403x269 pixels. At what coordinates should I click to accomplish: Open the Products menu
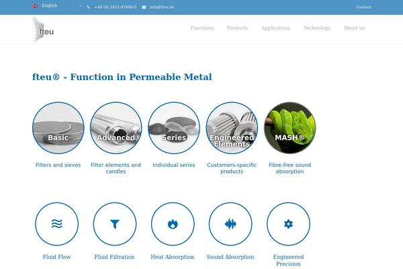(x=238, y=28)
